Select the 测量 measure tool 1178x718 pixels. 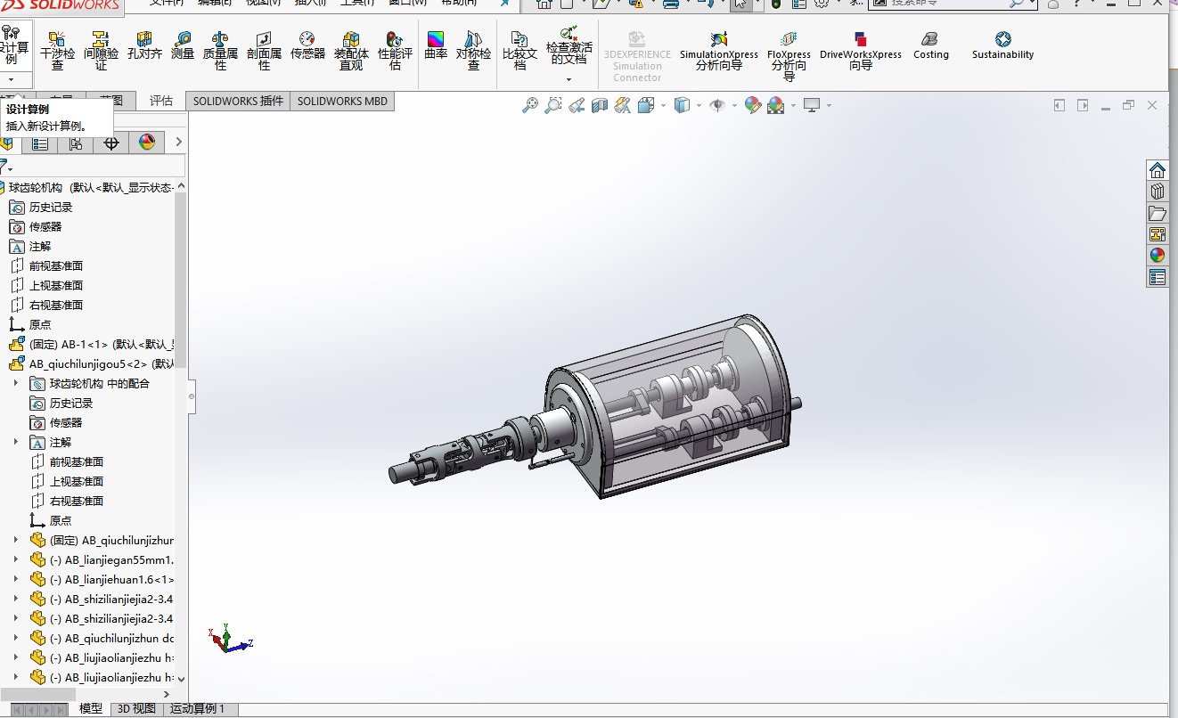point(183,45)
